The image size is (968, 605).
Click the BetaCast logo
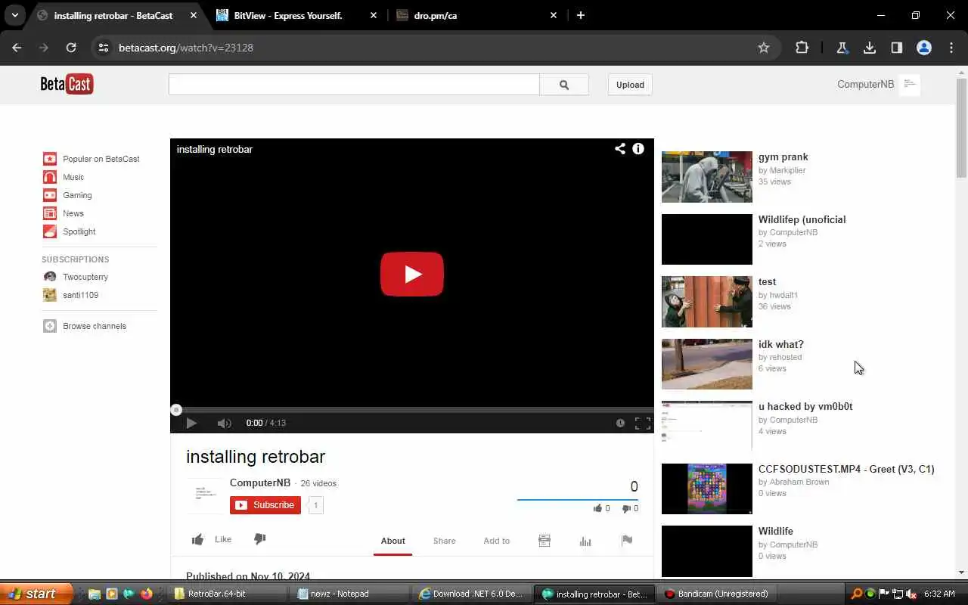(67, 84)
